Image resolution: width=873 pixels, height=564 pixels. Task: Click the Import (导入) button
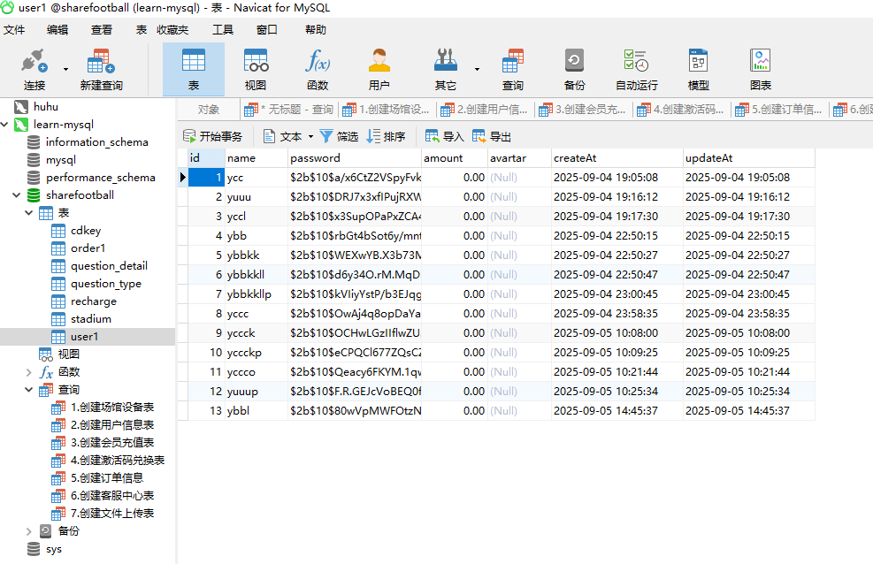[x=444, y=136]
